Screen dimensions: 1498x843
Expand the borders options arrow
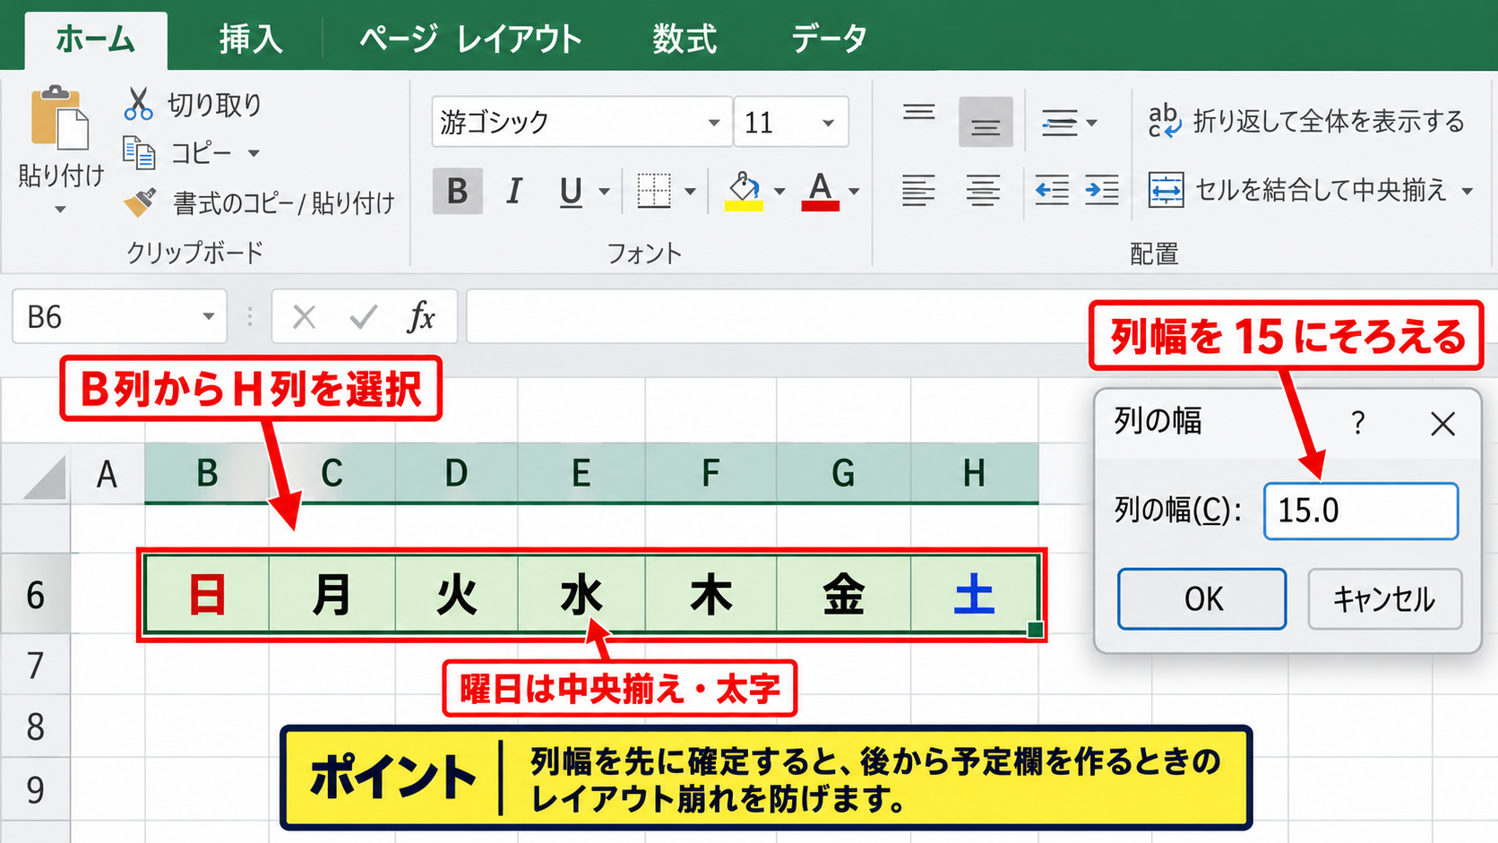click(690, 192)
